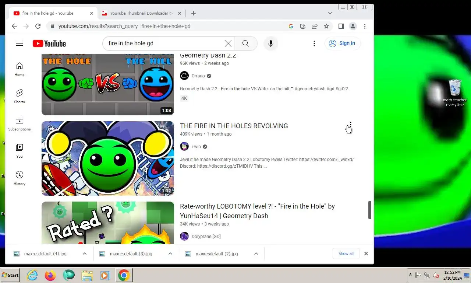Open the Geometry Dash 2.2 video title
This screenshot has width=471, height=283.
208,56
